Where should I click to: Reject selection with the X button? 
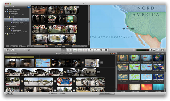[x=84, y=50]
